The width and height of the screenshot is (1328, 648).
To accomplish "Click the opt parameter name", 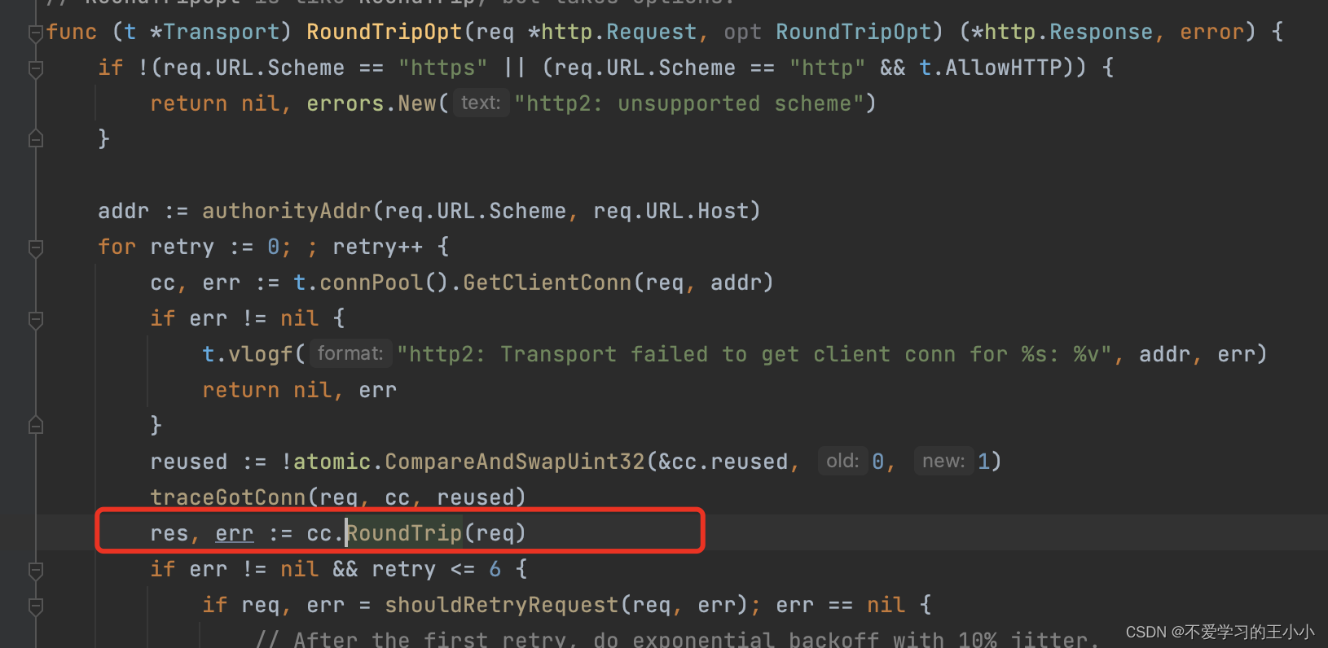I will tap(743, 32).
